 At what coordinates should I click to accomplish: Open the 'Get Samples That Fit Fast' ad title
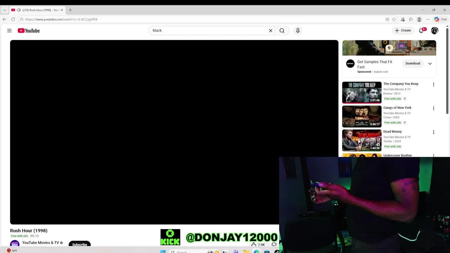pyautogui.click(x=375, y=64)
